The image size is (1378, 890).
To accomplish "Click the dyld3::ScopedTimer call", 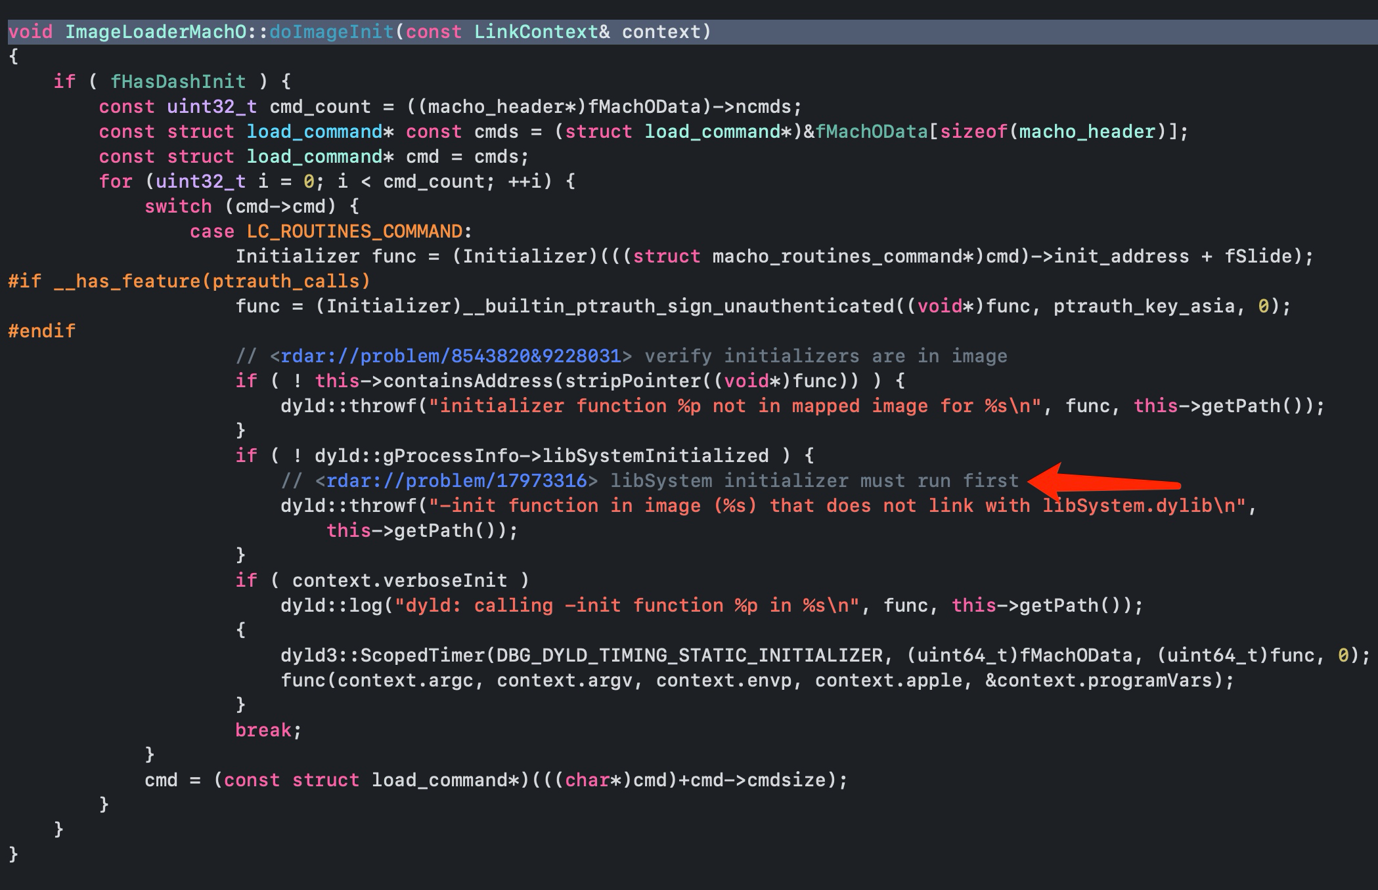I will (x=383, y=656).
